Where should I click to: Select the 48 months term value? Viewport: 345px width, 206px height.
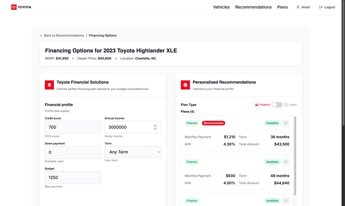[x=280, y=176]
